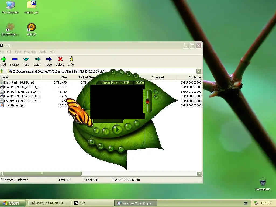
Task: Open the Favorites menu
Action: [30, 52]
